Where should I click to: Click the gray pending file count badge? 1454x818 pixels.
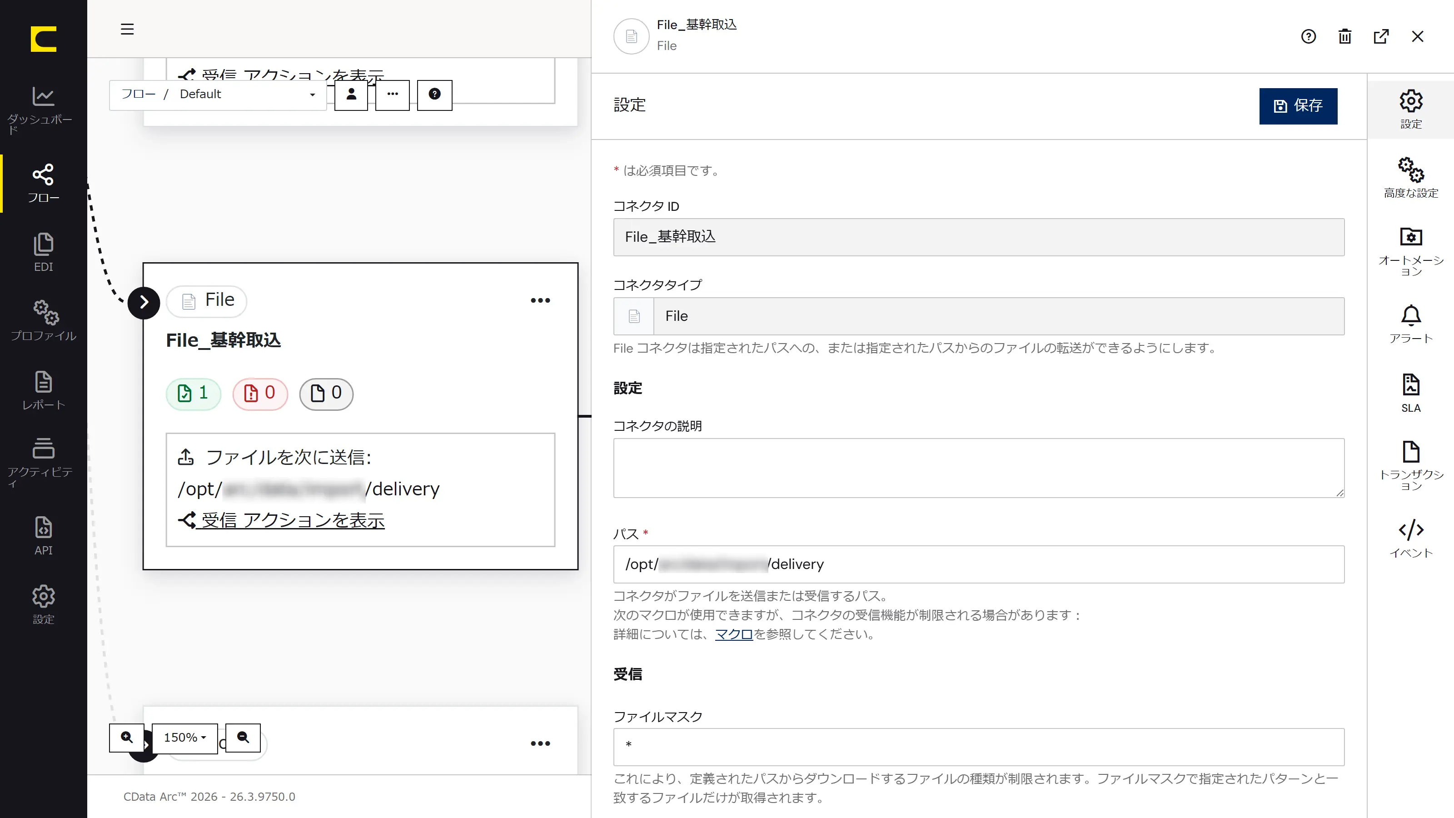click(326, 393)
